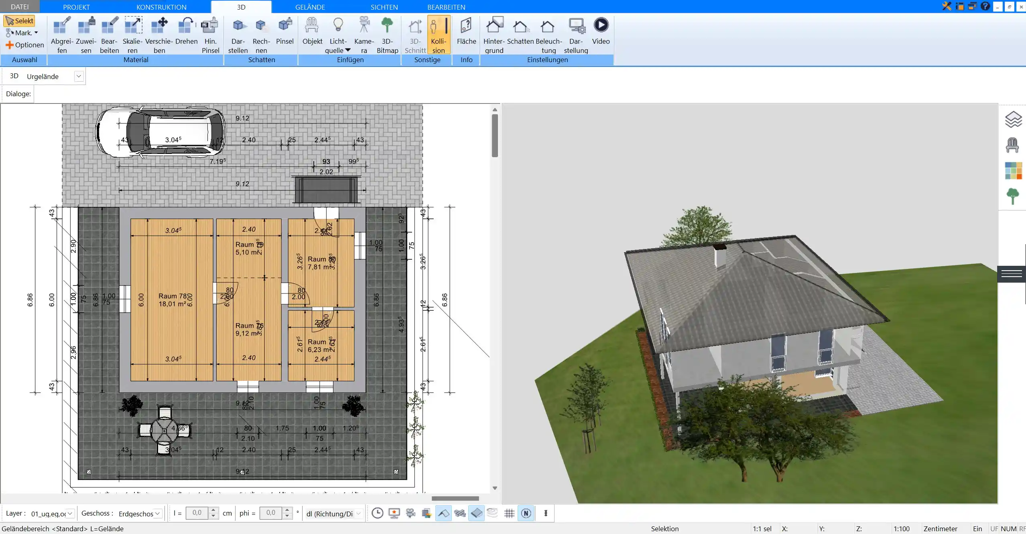Viewport: 1026px width, 534px height.
Task: Expand the right sidebar panel handle
Action: (x=1012, y=274)
